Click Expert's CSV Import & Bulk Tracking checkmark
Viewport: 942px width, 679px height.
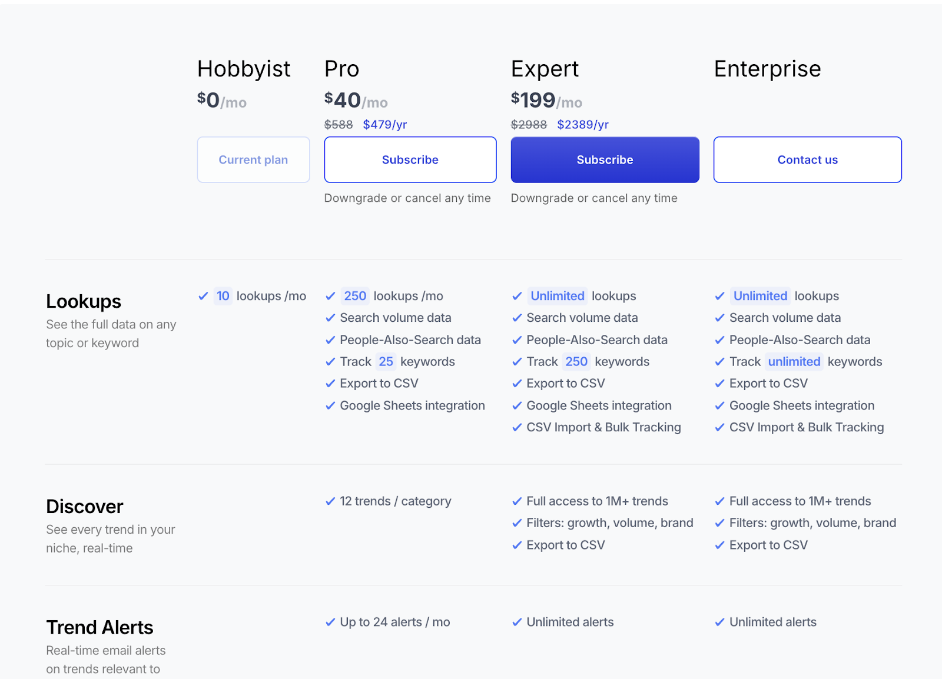click(x=517, y=428)
